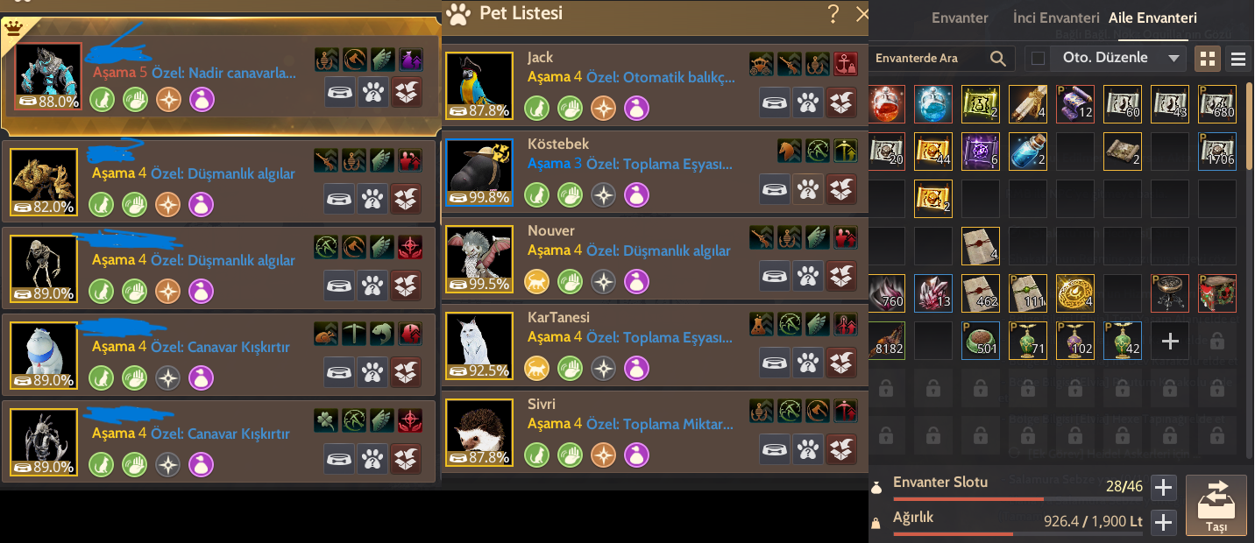
Task: Switch inventory to grid view icon
Action: (x=1208, y=59)
